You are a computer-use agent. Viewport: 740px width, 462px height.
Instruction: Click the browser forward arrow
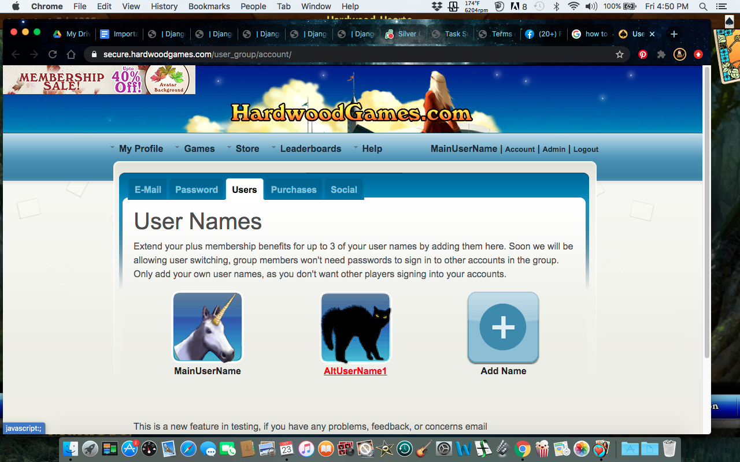point(34,54)
